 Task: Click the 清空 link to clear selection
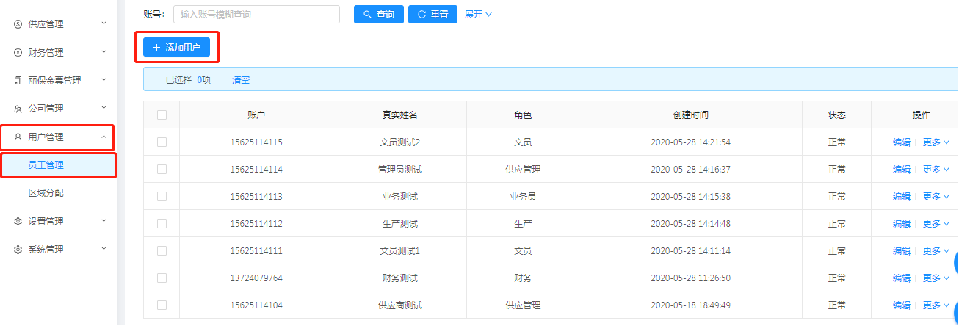[241, 80]
